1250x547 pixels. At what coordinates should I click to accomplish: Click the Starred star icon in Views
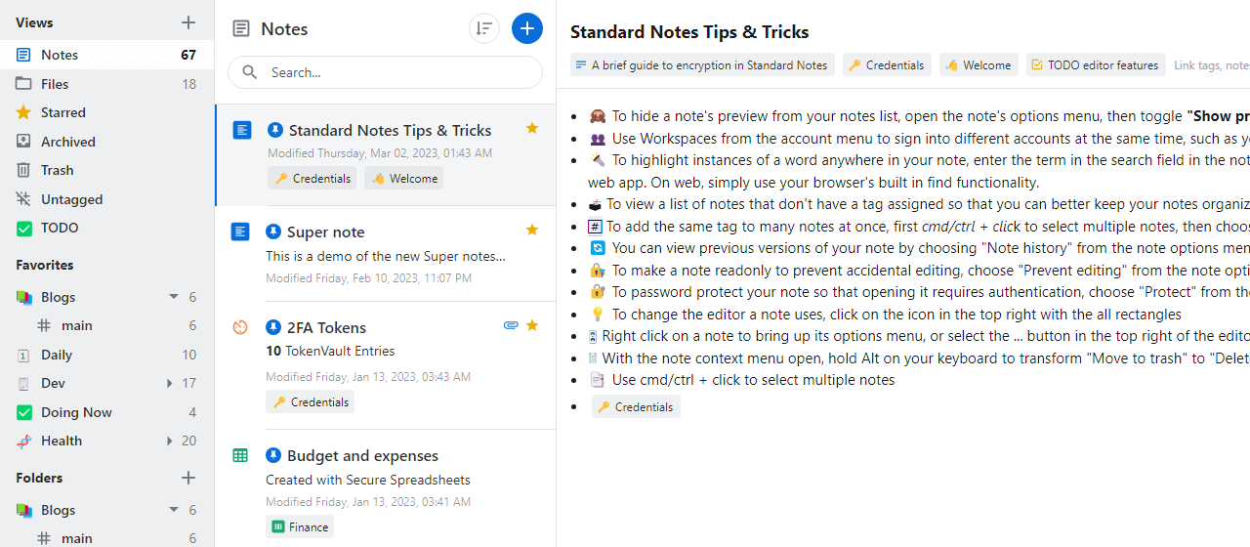[23, 112]
